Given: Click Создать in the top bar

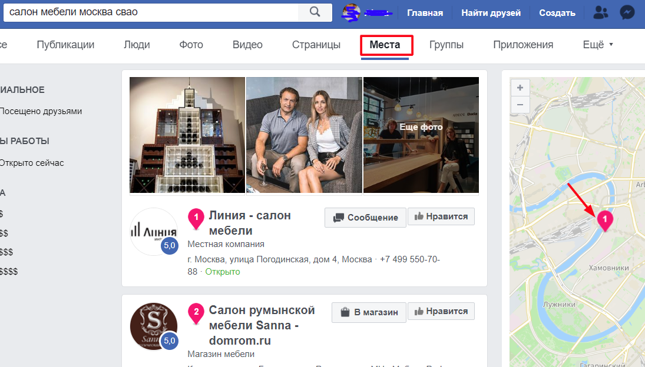Looking at the screenshot, I should click(557, 13).
